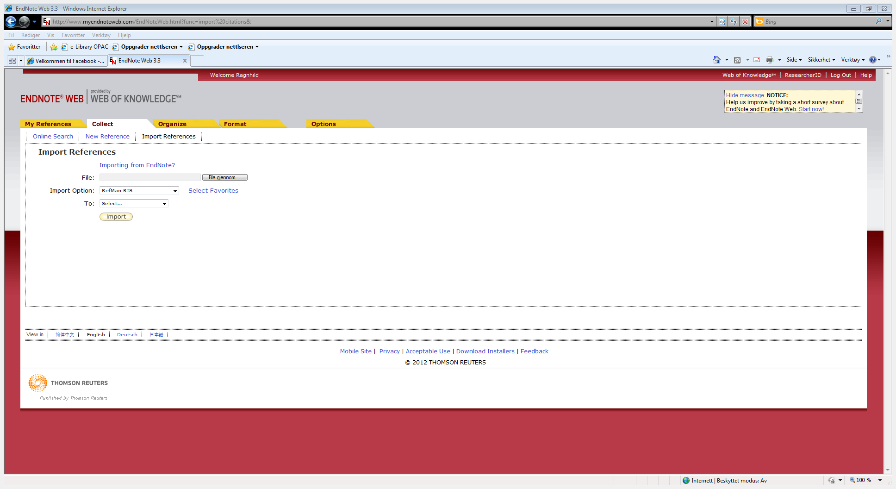Viewport: 896px width, 489px height.
Task: Expand the Verktøy command bar dropdown
Action: pos(853,60)
